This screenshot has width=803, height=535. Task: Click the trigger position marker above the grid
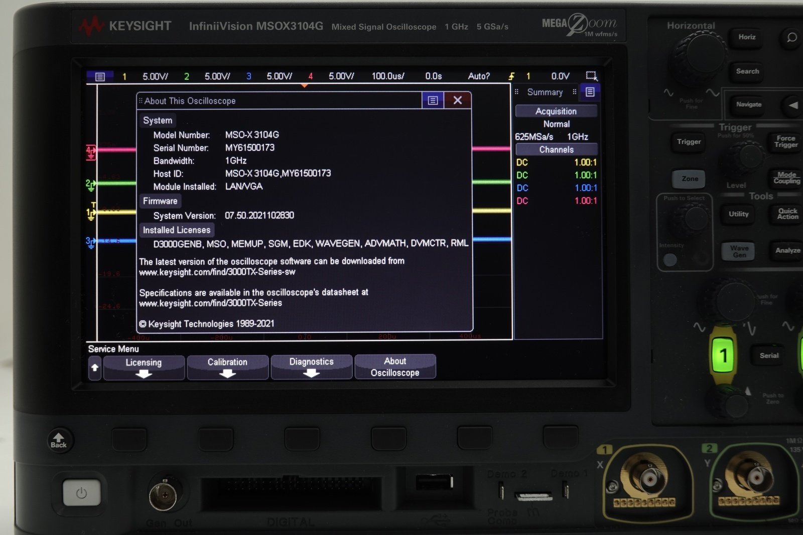tap(304, 86)
